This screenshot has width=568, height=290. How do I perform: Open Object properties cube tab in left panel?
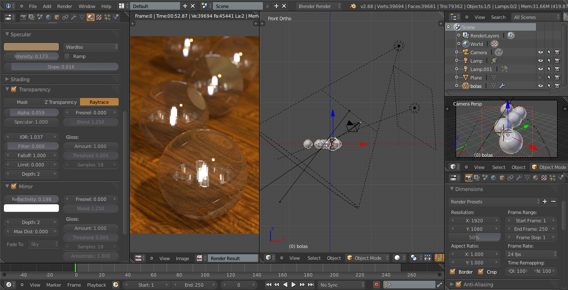pyautogui.click(x=57, y=17)
